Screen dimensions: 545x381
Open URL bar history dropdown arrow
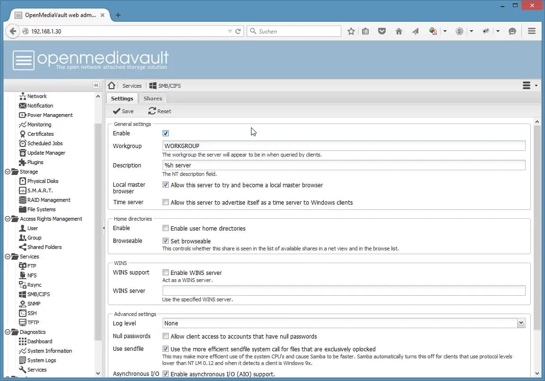[229, 31]
